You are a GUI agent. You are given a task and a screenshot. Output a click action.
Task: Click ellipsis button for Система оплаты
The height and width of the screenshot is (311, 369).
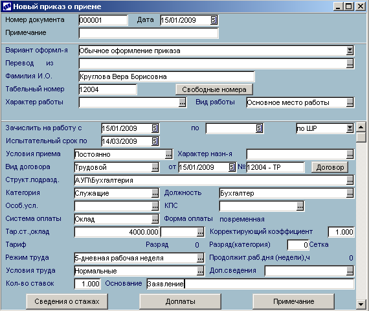point(155,219)
